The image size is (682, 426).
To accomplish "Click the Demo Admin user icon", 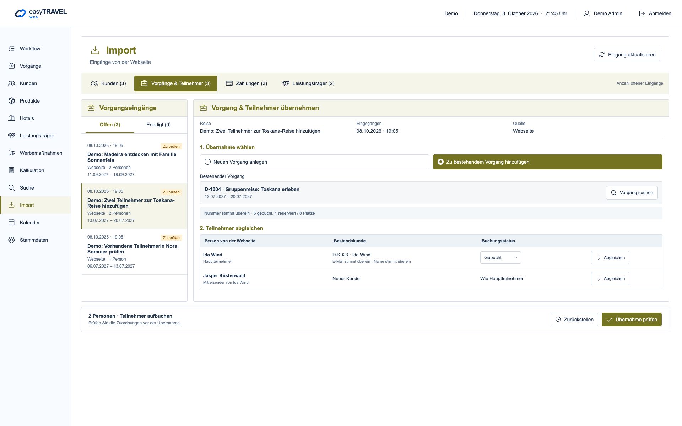I will pos(586,13).
